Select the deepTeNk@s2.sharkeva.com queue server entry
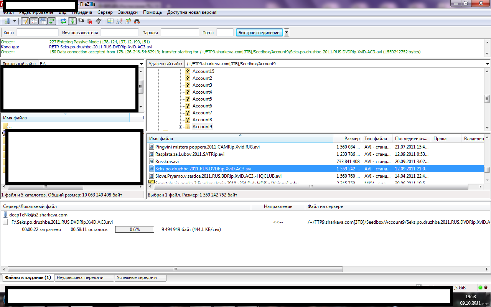The image size is (491, 307). pos(38,215)
